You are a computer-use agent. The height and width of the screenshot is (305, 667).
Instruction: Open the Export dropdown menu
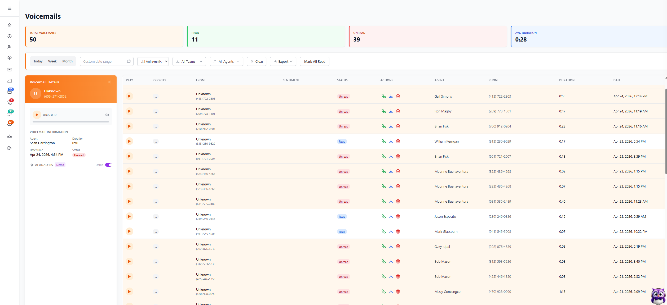pos(283,61)
